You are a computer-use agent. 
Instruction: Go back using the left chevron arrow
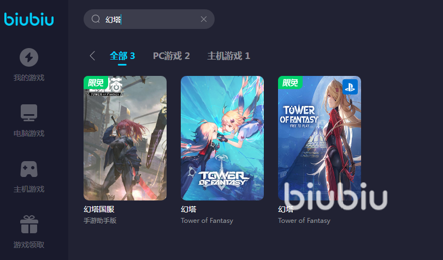(x=92, y=56)
